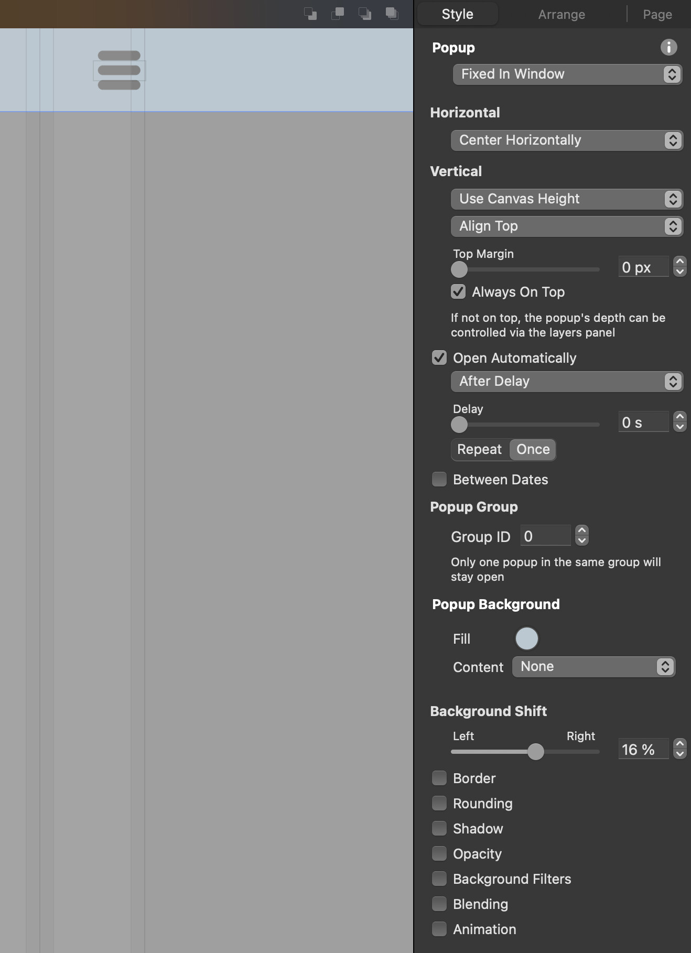691x953 pixels.
Task: Click the Top Margin stepper arrows
Action: pos(680,266)
